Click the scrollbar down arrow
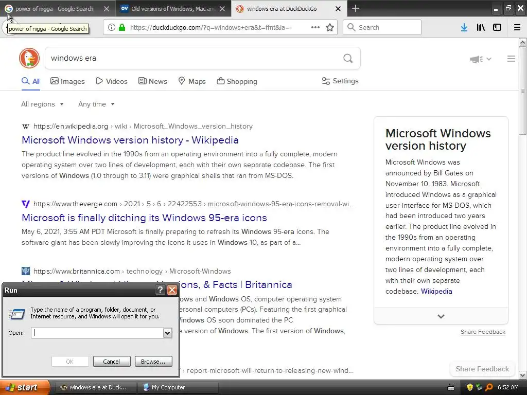This screenshot has width=527, height=395. point(522,375)
